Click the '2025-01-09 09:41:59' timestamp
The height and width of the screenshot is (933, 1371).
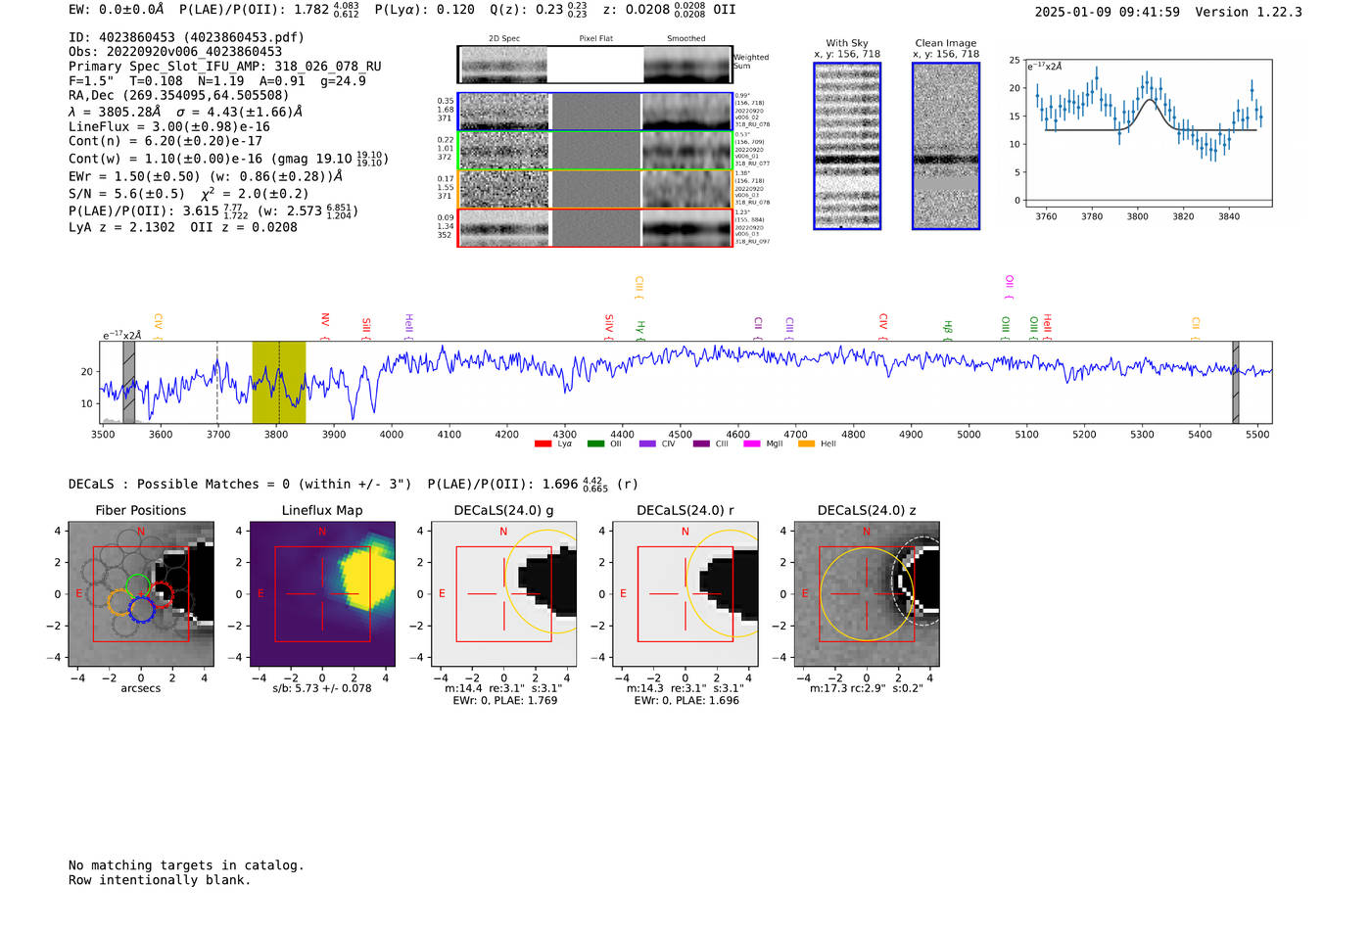pos(1108,12)
